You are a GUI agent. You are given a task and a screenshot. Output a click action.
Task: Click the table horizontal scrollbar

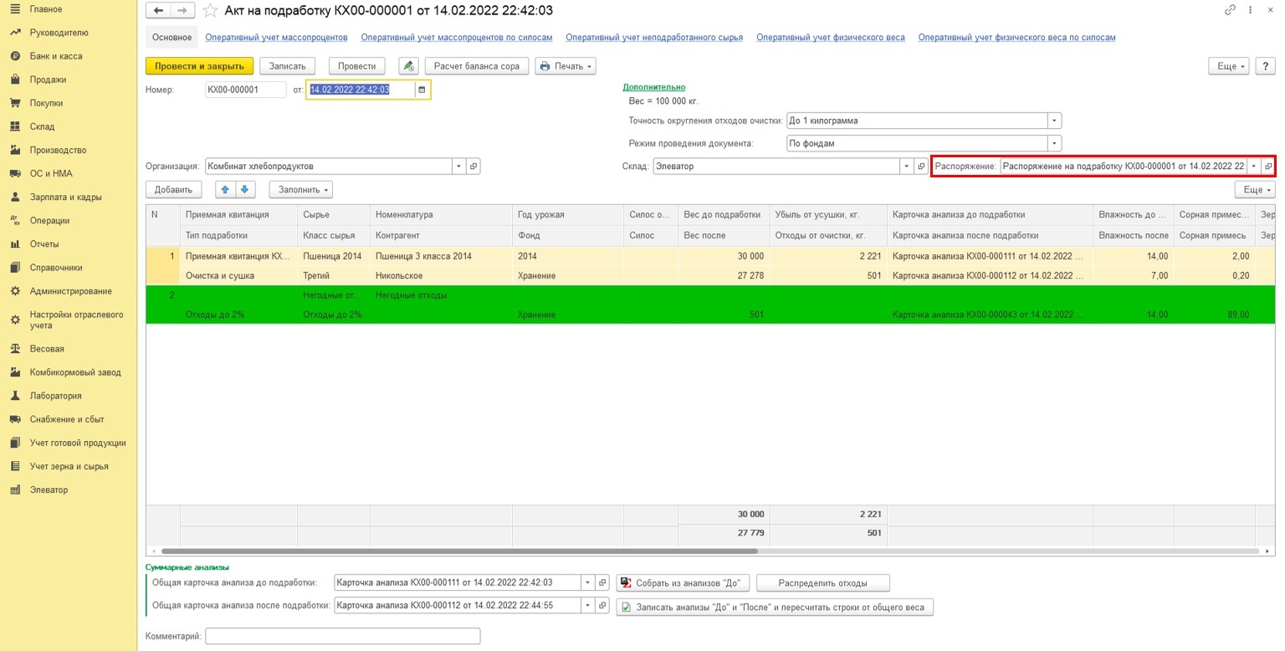pos(459,551)
